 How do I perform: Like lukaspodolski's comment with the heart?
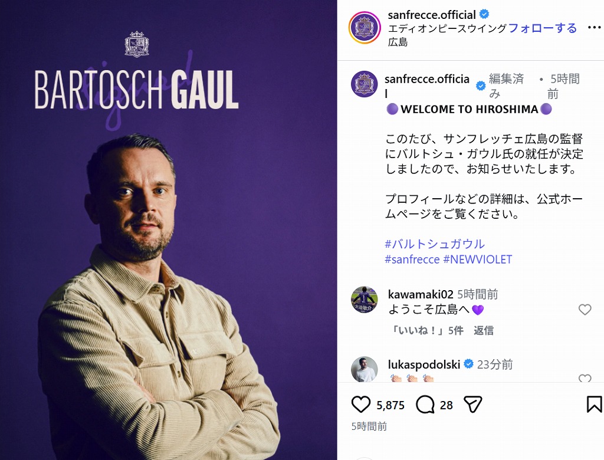click(585, 378)
